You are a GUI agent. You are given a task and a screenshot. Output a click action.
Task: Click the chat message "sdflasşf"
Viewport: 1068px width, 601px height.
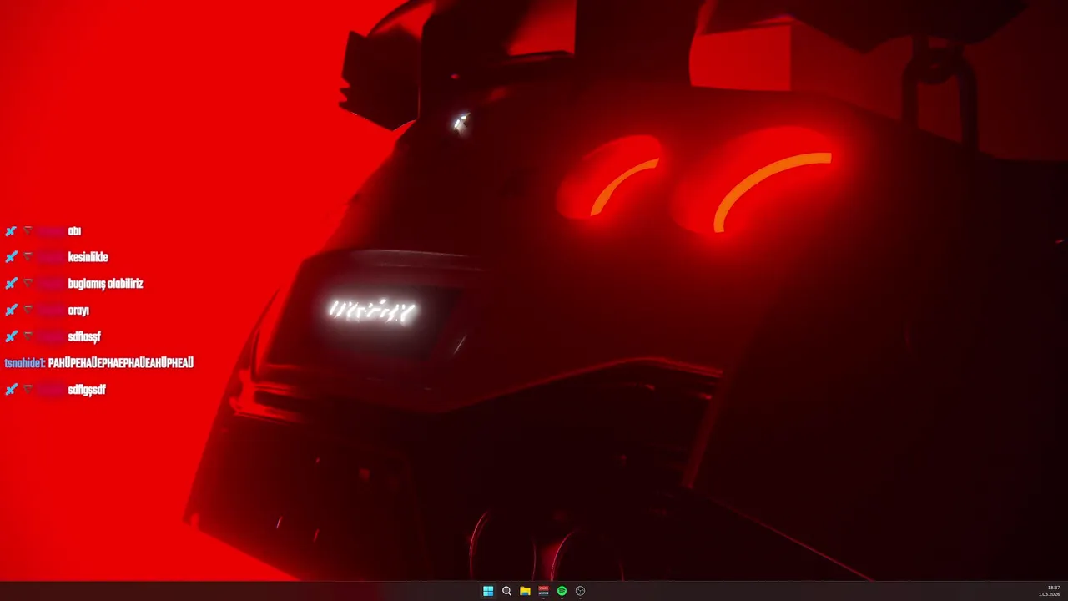(84, 336)
